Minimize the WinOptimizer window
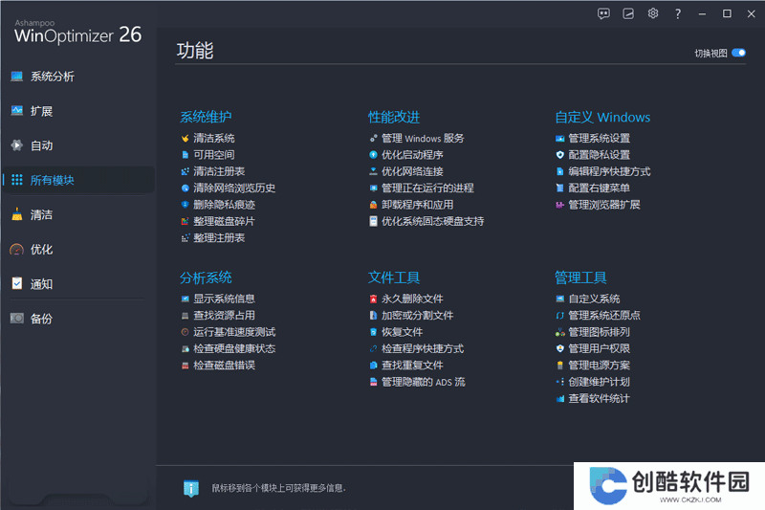Viewport: 765px width, 510px height. (x=702, y=14)
